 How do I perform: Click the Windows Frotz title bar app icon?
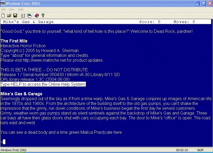(x=2, y=3)
